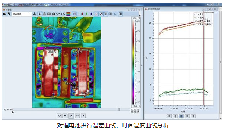The image size is (226, 133).
Task: Toggle the red temperature marker display
Action: point(82,14)
